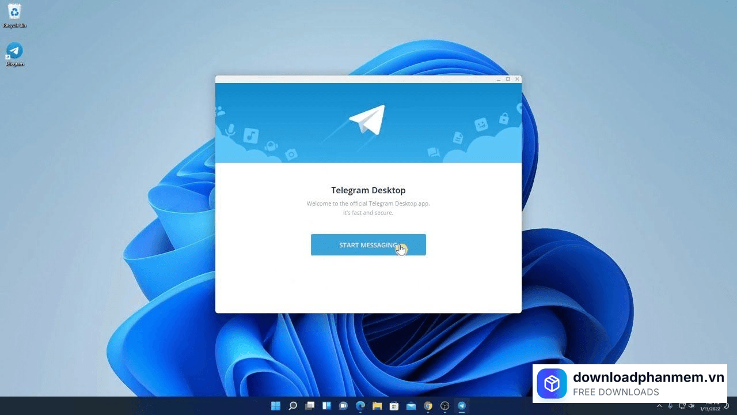Viewport: 737px width, 415px height.
Task: Expand the hidden icons in the system tray
Action: (x=659, y=406)
